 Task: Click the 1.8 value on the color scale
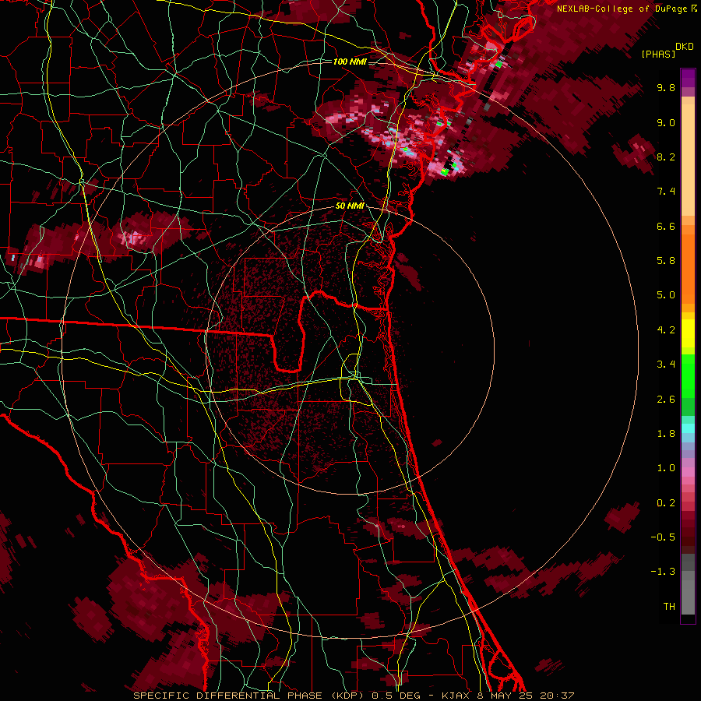pyautogui.click(x=666, y=434)
